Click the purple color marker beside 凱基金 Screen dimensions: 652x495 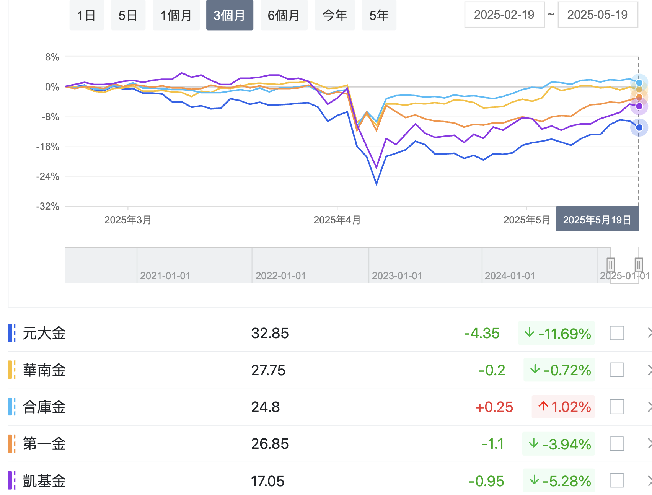tap(12, 480)
